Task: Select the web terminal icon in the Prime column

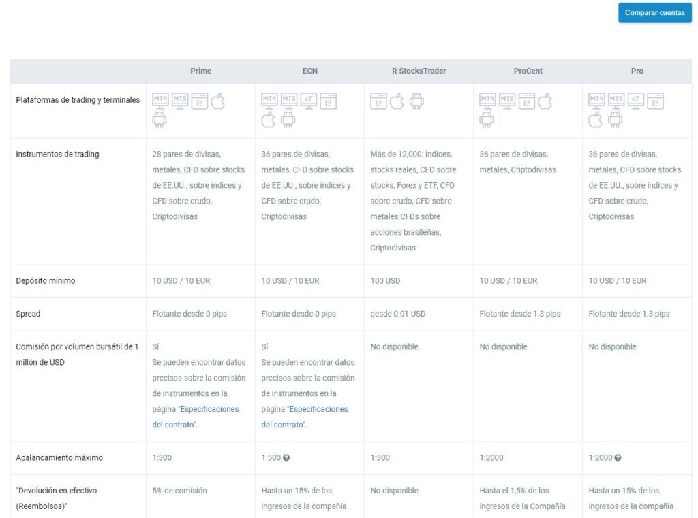Action: point(200,101)
